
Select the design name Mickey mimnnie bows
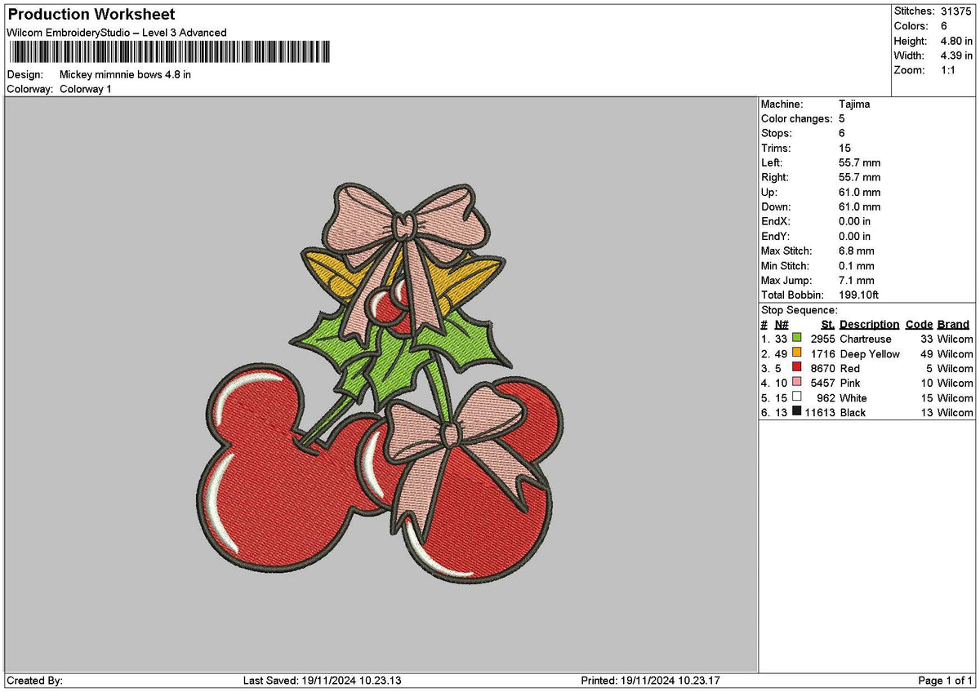coord(125,73)
